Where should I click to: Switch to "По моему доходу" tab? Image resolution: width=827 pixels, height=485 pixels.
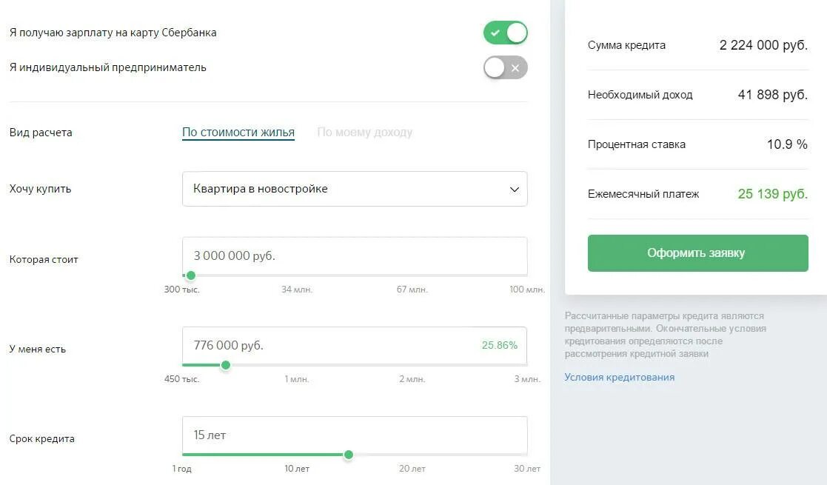point(364,132)
